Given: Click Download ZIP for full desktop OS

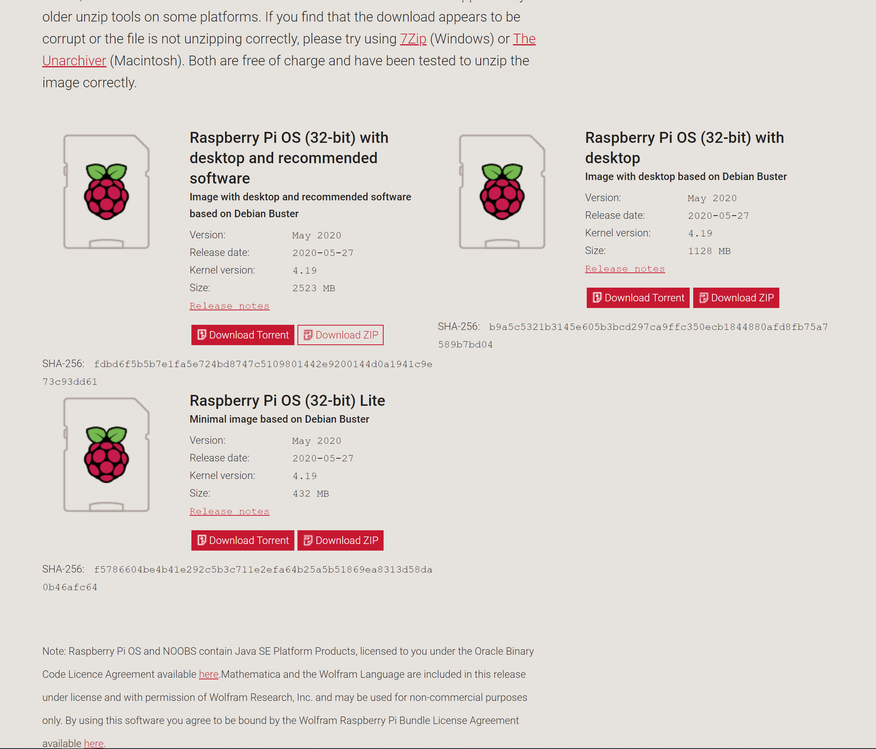Looking at the screenshot, I should [340, 335].
